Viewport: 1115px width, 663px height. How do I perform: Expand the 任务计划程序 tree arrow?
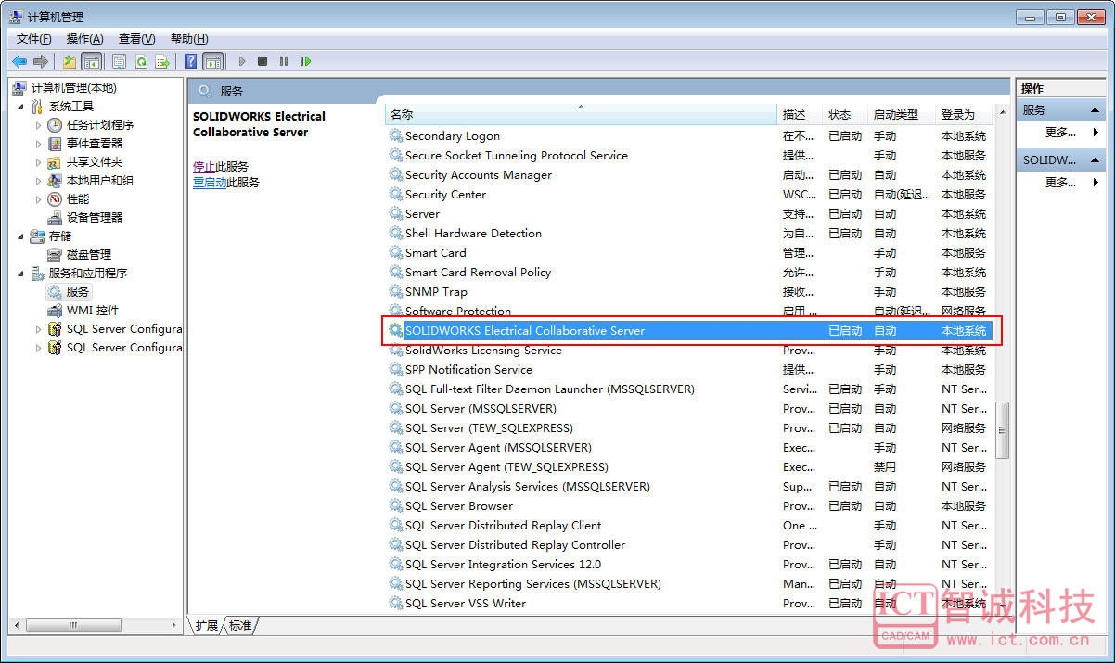[x=38, y=124]
